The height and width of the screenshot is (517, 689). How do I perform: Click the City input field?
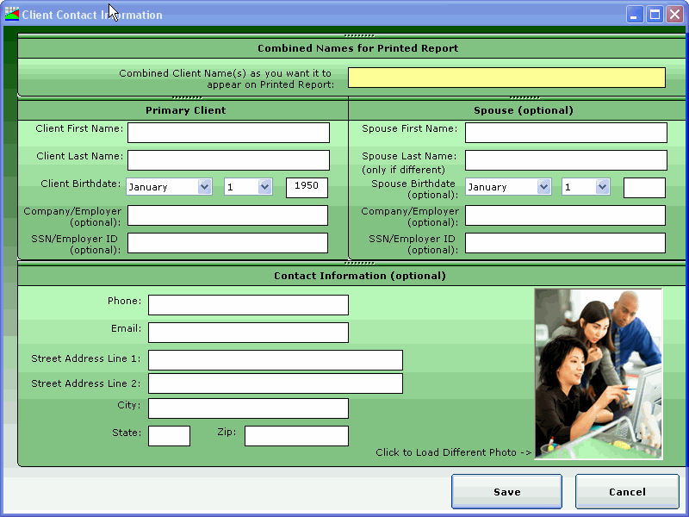pyautogui.click(x=248, y=408)
